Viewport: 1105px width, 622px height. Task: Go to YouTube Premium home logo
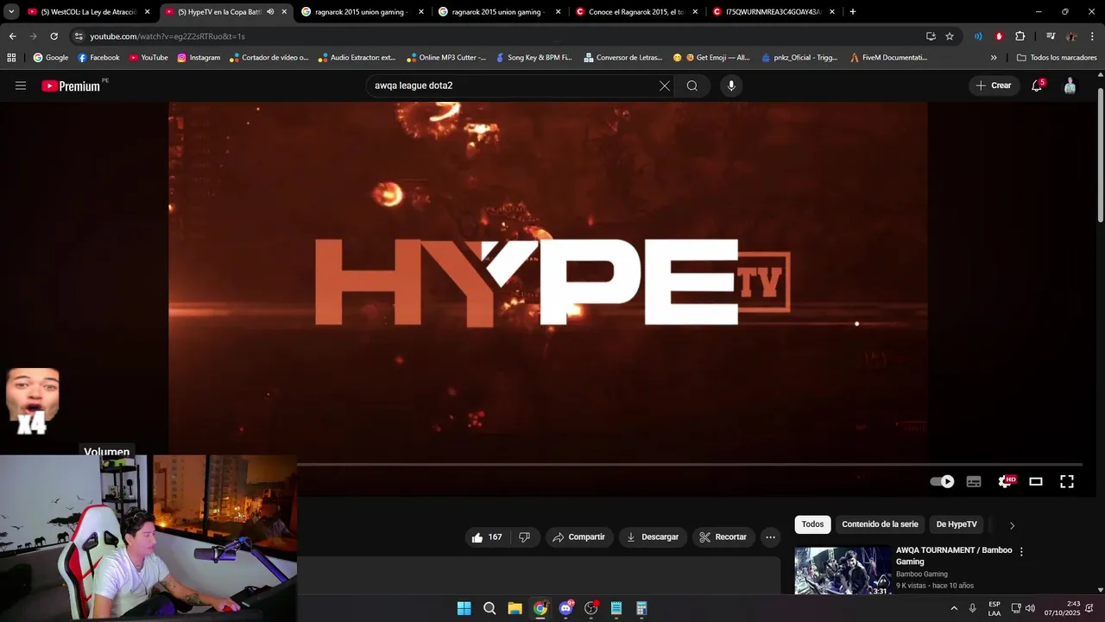[73, 86]
